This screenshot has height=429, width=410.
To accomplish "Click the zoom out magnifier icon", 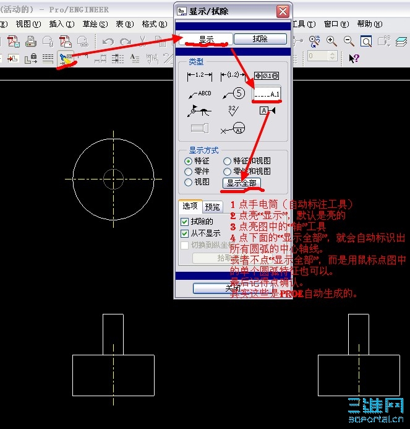I will point(349,41).
